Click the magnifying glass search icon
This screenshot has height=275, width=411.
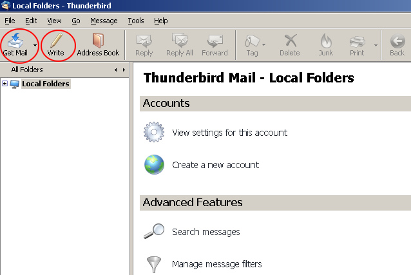[154, 231]
